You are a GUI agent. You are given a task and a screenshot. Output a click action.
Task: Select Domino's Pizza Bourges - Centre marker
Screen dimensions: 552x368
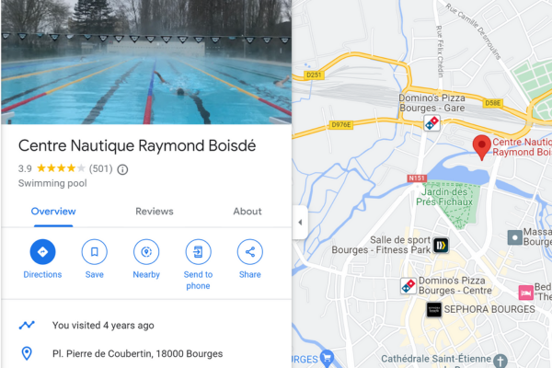tap(408, 285)
